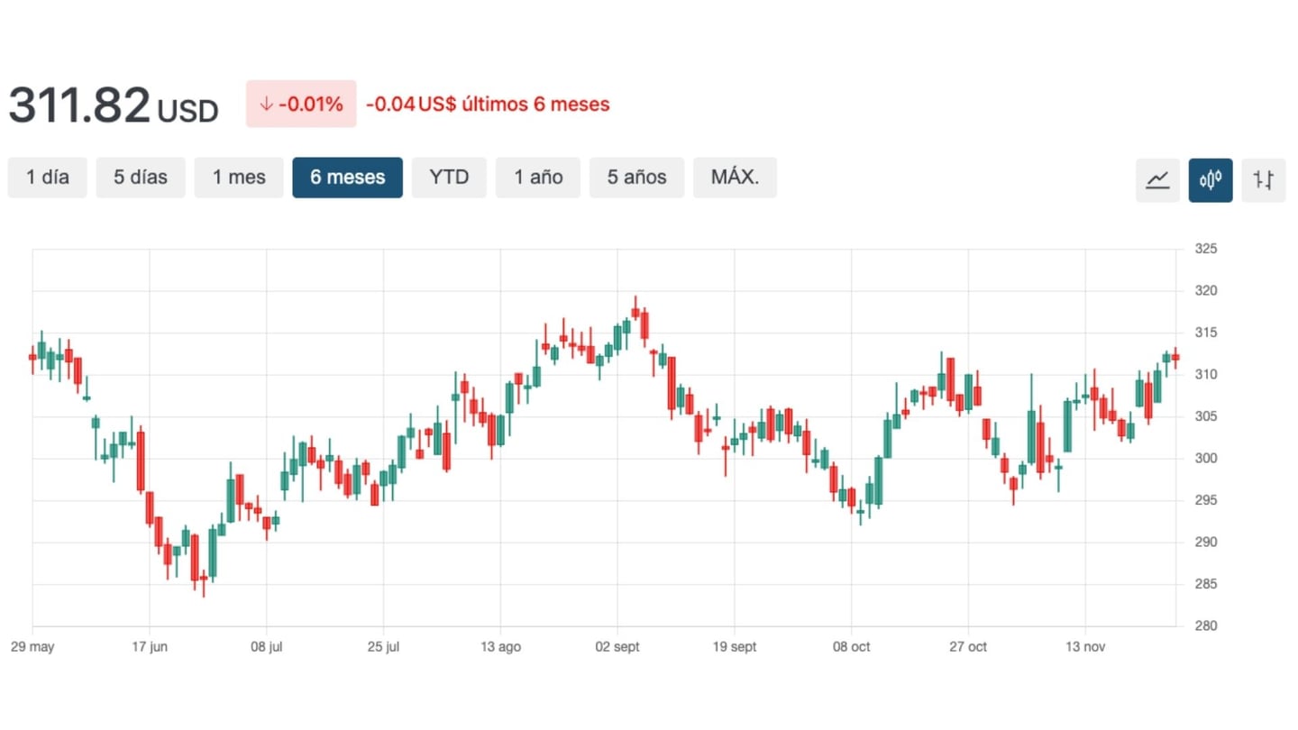This screenshot has width=1298, height=730.
Task: Switch to the OHLC bar chart icon
Action: [x=1264, y=180]
